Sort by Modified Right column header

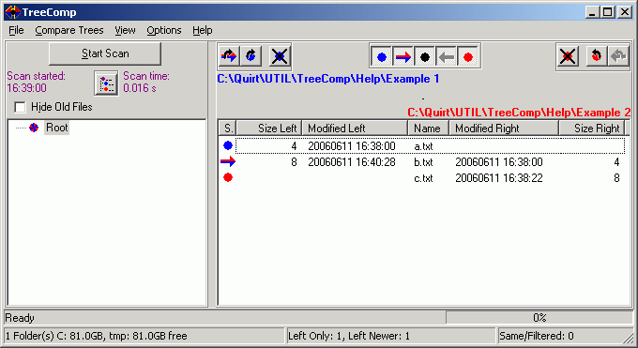504,129
